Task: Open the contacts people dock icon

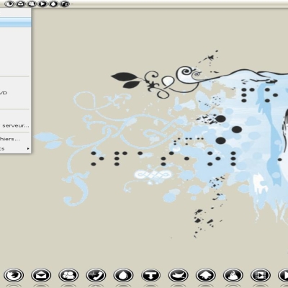Action: click(x=68, y=275)
